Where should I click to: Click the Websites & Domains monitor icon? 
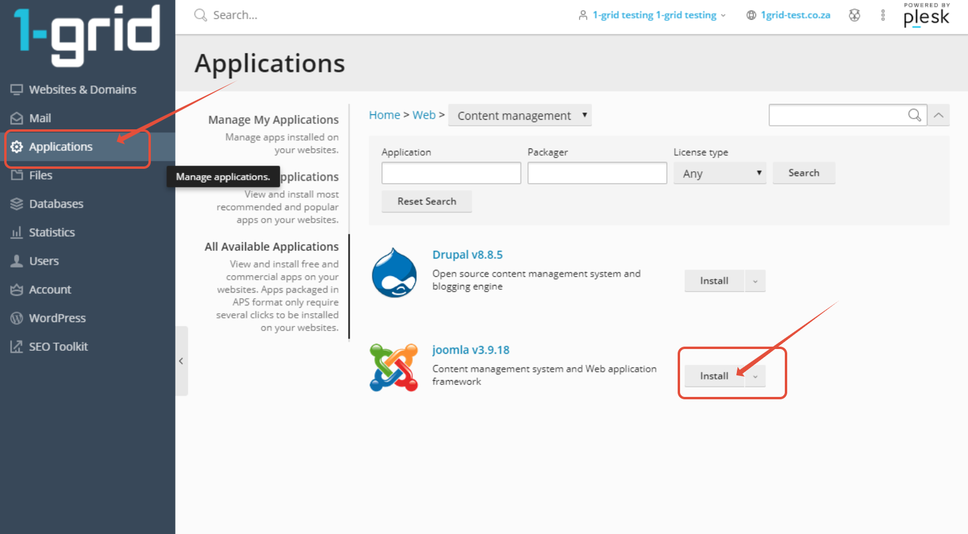(17, 90)
